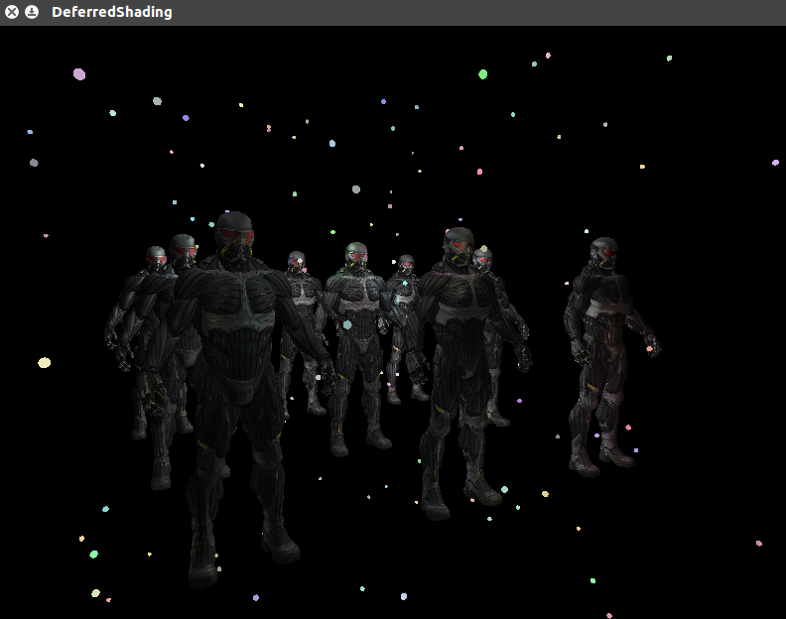Screen dimensions: 786x619
Task: Click the round button next to the close button
Action: tap(32, 12)
